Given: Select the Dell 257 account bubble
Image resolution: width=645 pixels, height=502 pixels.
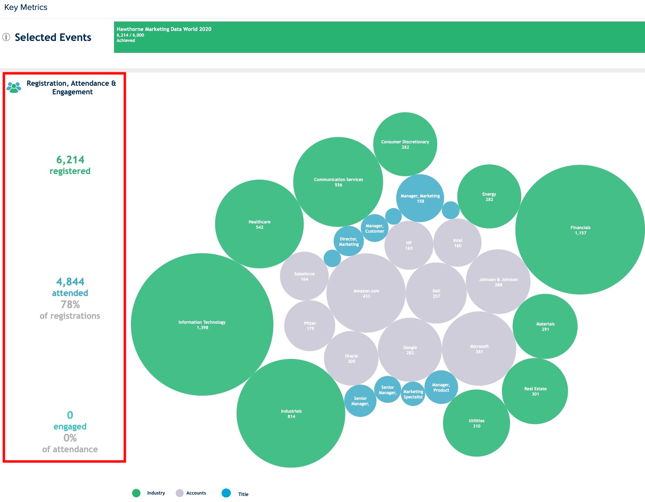Looking at the screenshot, I should point(436,293).
